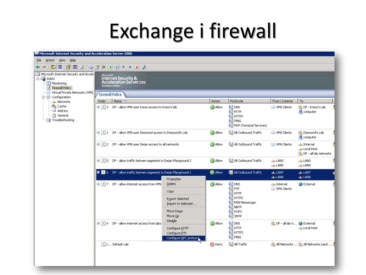Collapse rule 1 row using its minus box

pos(98,132)
